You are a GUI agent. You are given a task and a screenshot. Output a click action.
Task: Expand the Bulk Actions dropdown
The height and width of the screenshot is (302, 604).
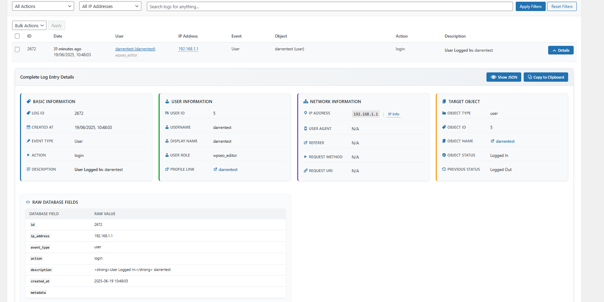coord(29,26)
